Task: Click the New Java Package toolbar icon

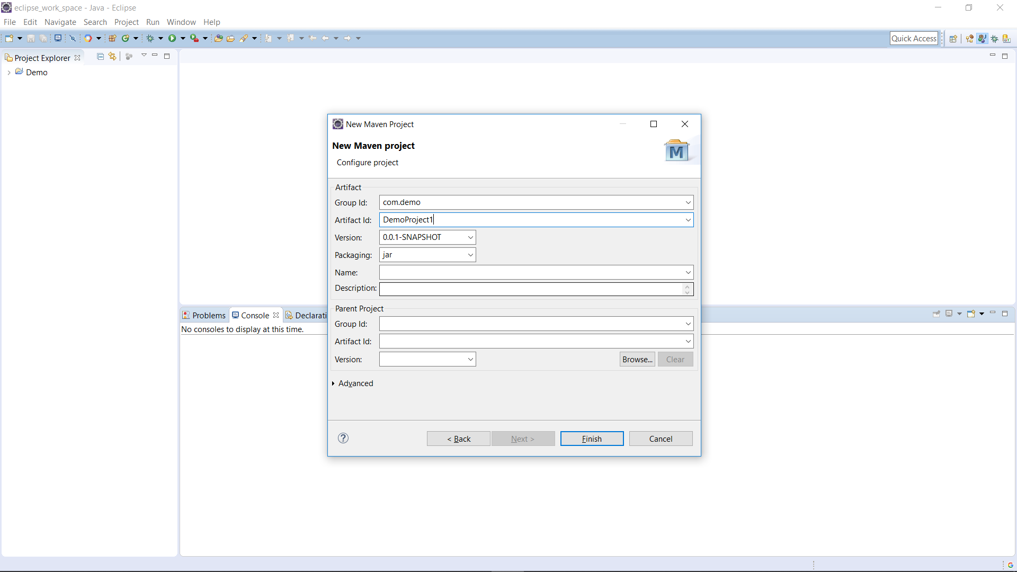Action: [x=112, y=38]
